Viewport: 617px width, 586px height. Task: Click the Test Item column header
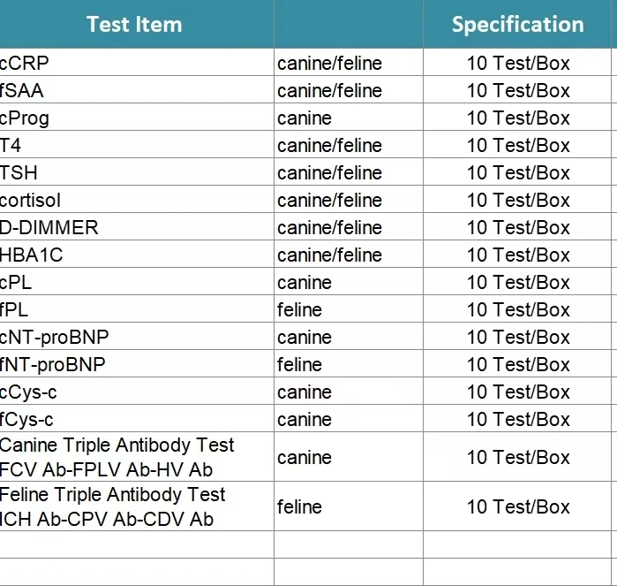coord(135,24)
